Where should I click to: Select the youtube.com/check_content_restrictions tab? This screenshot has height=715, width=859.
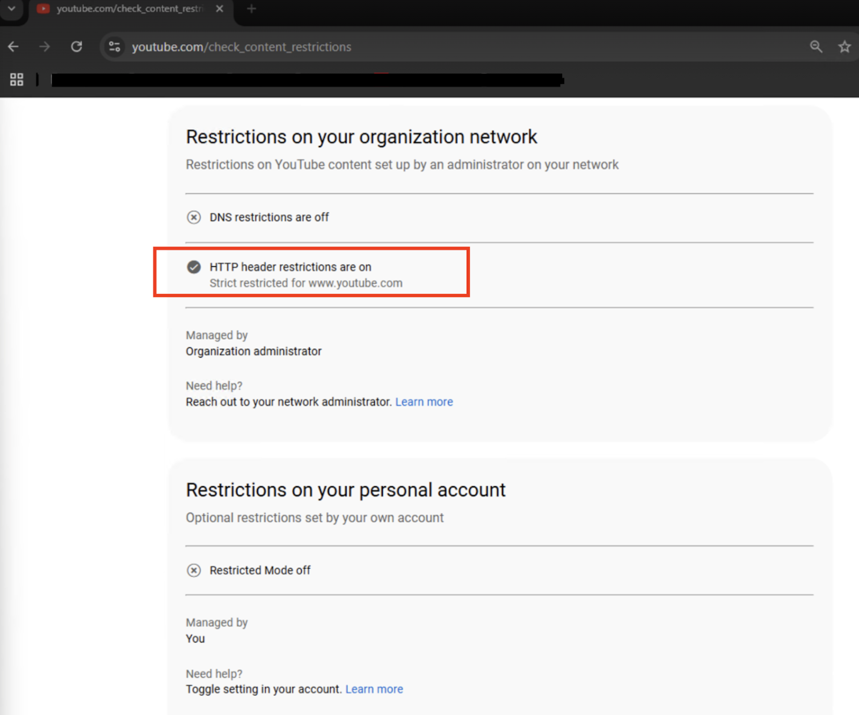point(130,9)
